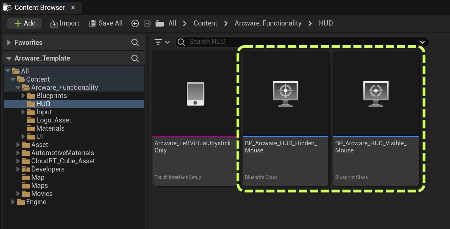
Task: Click Save All in the toolbar
Action: click(x=106, y=23)
